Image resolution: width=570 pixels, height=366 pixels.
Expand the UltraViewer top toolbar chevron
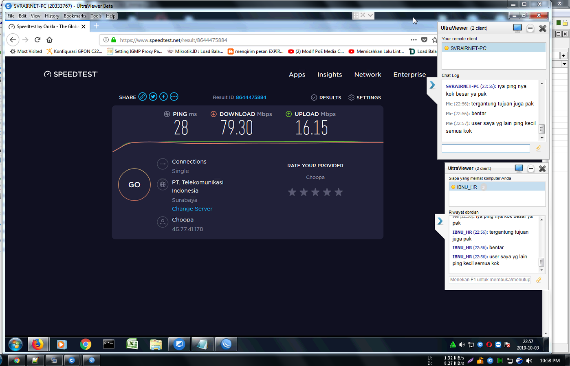coord(370,15)
